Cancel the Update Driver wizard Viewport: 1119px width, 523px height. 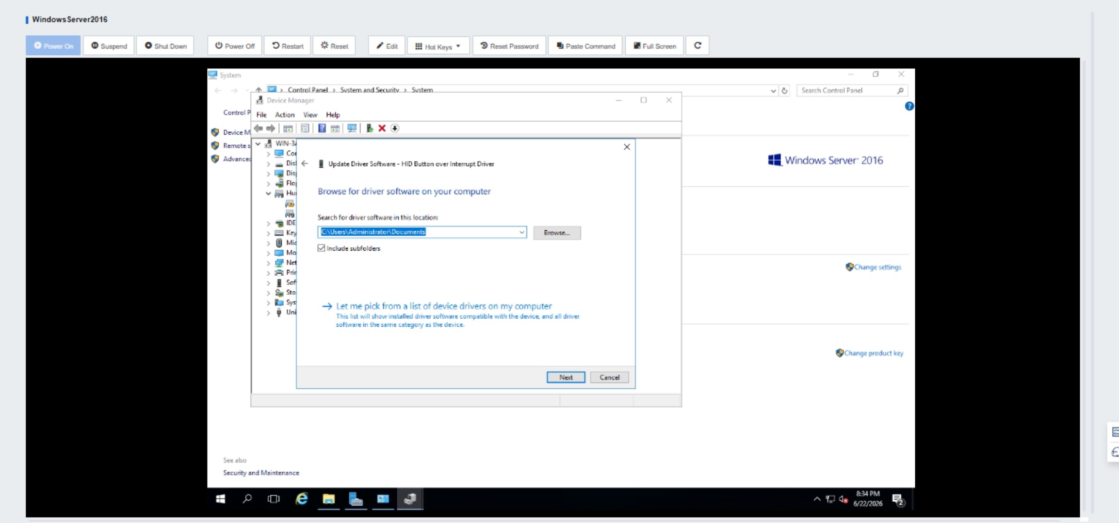[609, 377]
